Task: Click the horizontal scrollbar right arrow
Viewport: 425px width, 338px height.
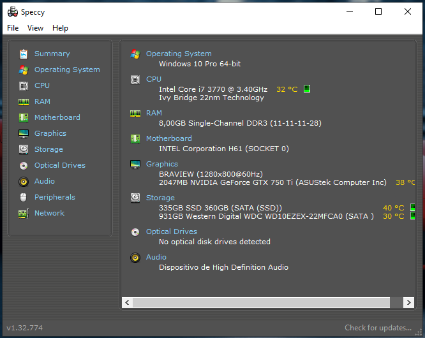Action: pyautogui.click(x=408, y=302)
